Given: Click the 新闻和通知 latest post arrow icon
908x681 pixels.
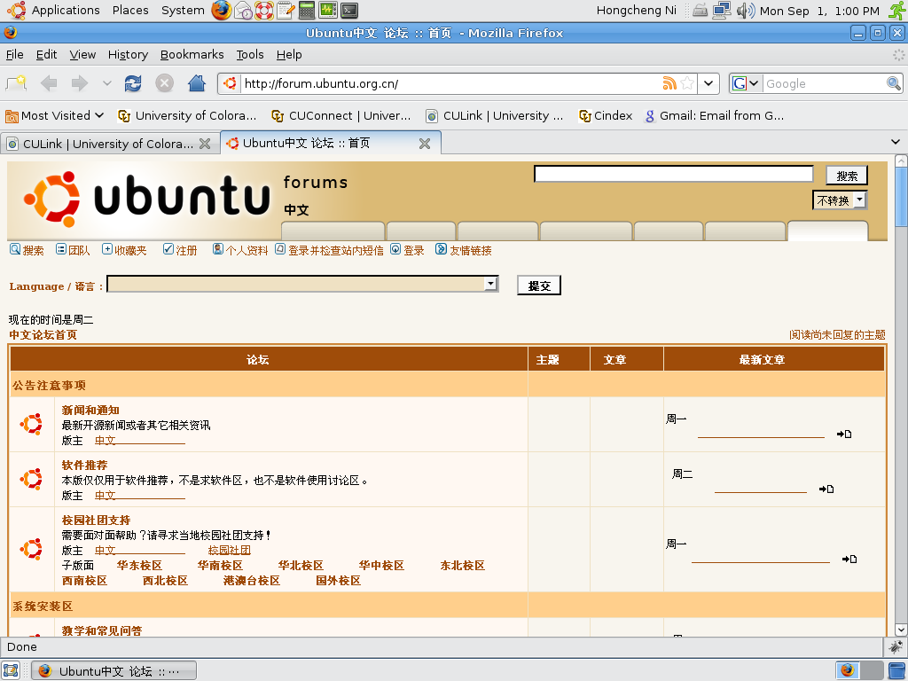Looking at the screenshot, I should tap(844, 434).
